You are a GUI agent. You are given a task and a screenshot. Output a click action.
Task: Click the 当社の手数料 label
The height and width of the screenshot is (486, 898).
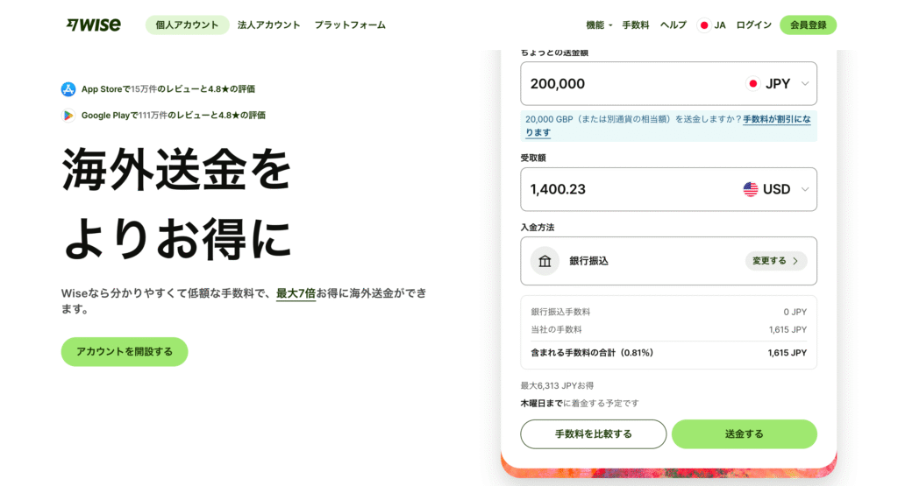tap(556, 330)
